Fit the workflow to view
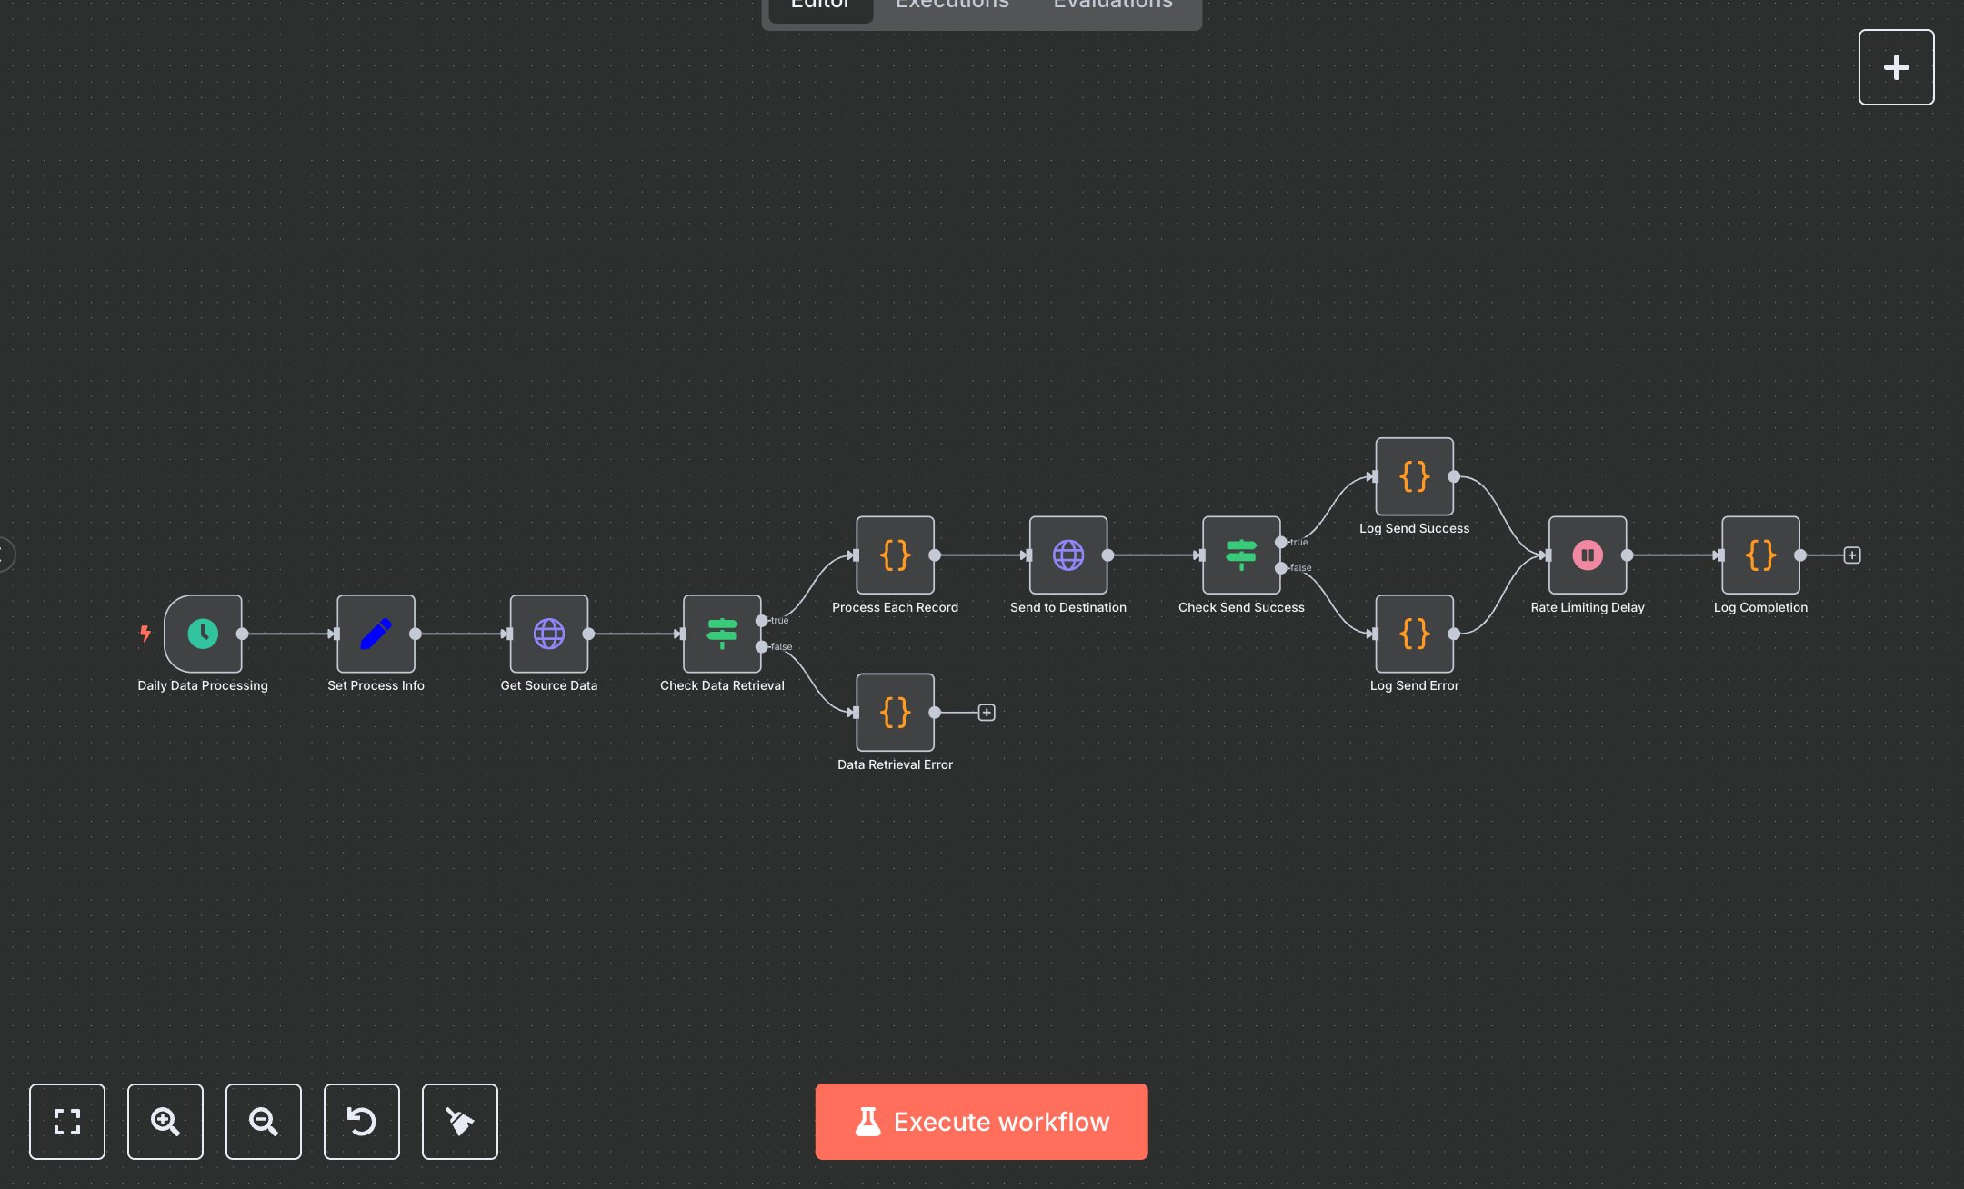 (66, 1122)
